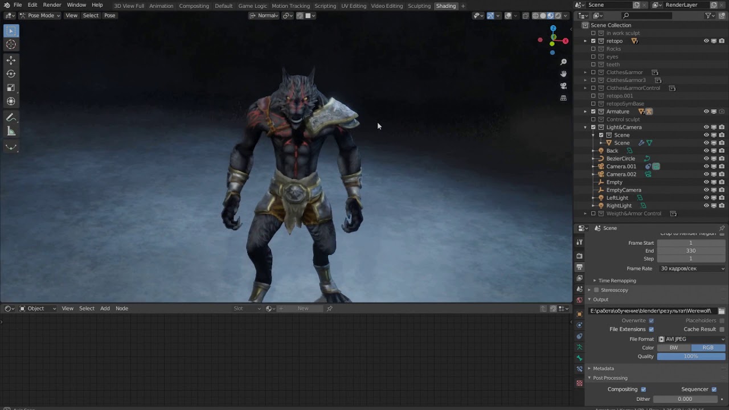The image size is (729, 410).
Task: Select the Transform tool
Action: pyautogui.click(x=11, y=101)
